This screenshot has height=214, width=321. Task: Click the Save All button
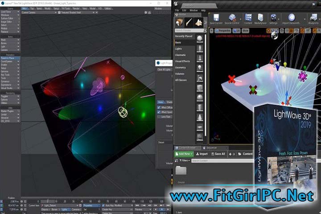[218, 154]
